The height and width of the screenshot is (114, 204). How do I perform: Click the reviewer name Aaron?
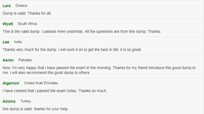pyautogui.click(x=8, y=60)
